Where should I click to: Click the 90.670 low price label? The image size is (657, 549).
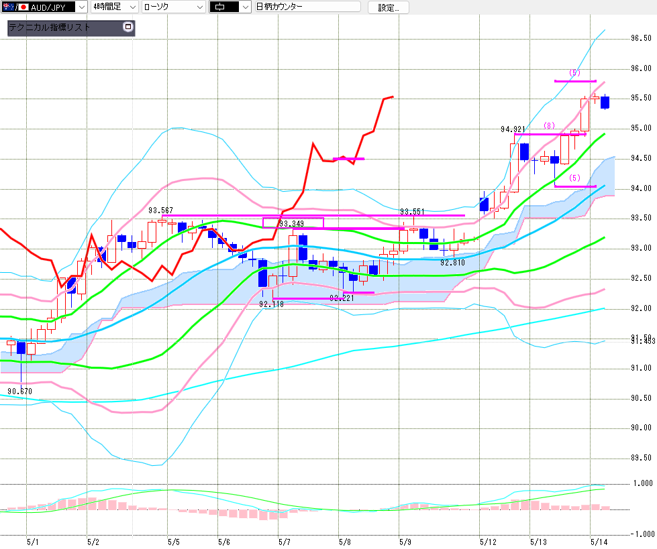[x=19, y=391]
